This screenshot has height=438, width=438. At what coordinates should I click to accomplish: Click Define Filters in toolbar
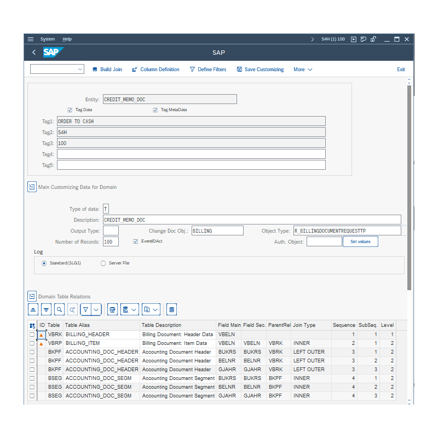[208, 70]
